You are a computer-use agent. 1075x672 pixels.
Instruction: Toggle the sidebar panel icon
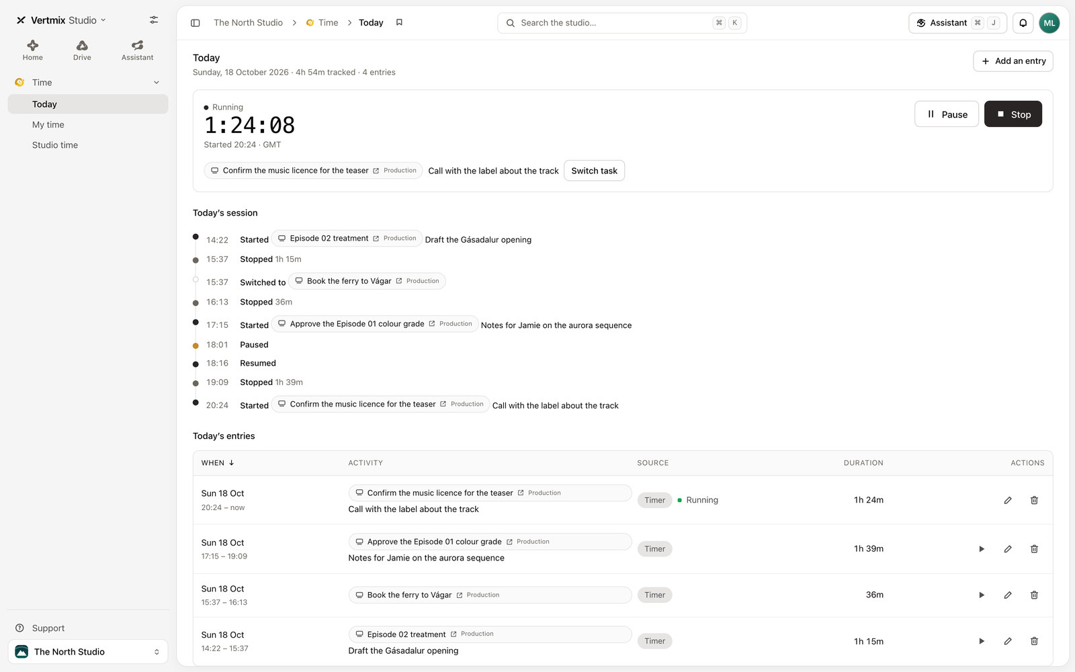pos(196,23)
